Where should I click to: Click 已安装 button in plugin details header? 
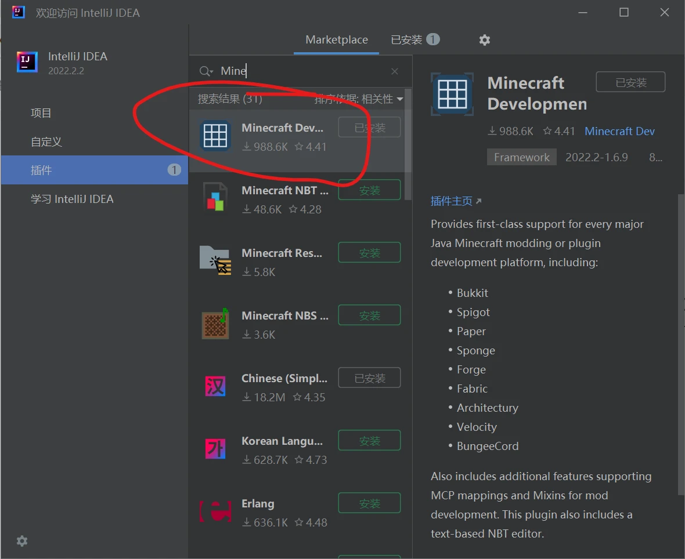[x=631, y=82]
